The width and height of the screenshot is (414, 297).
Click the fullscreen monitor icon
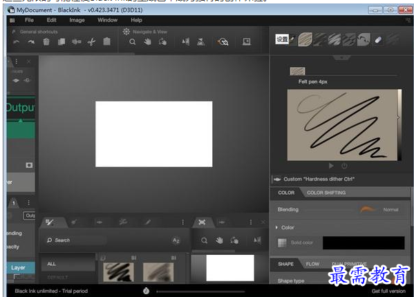[247, 41]
